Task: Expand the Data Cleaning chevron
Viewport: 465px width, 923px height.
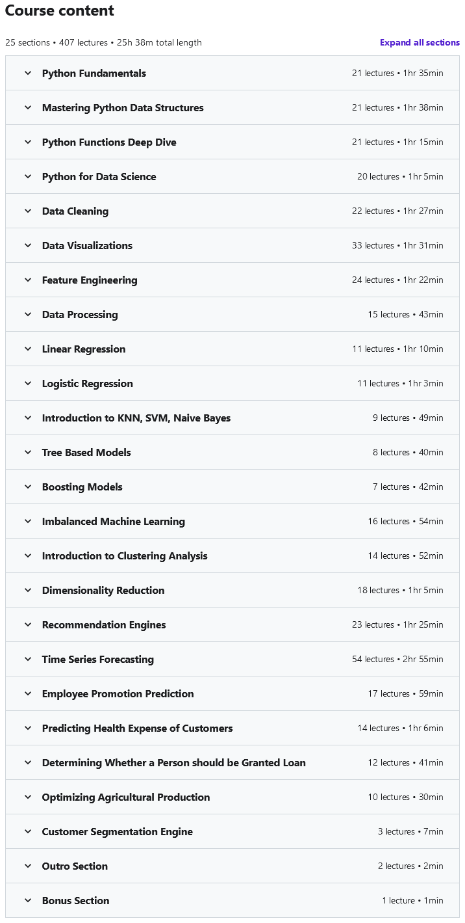Action: [x=28, y=211]
